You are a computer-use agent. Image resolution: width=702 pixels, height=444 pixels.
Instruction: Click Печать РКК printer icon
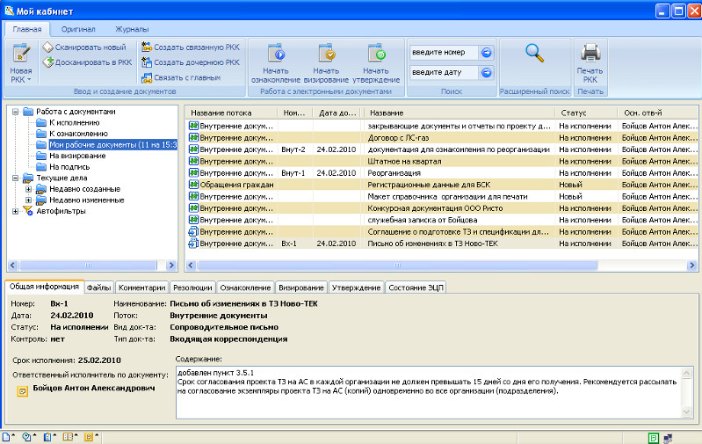coord(590,53)
